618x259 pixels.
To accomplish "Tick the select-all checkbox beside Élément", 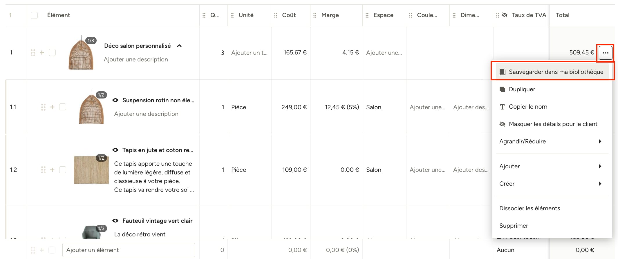I will coord(34,15).
